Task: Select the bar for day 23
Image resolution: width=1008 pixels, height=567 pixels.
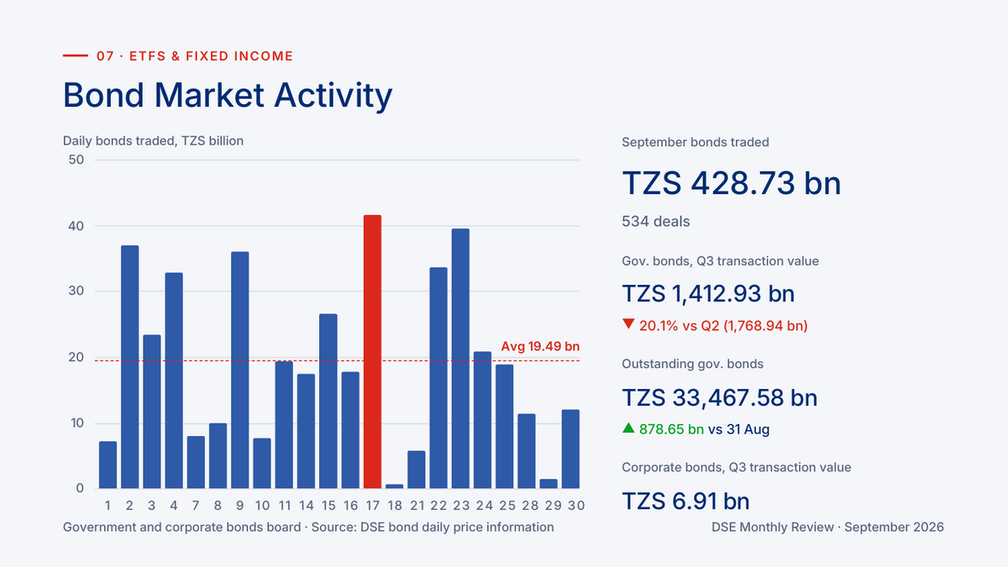Action: click(x=460, y=359)
